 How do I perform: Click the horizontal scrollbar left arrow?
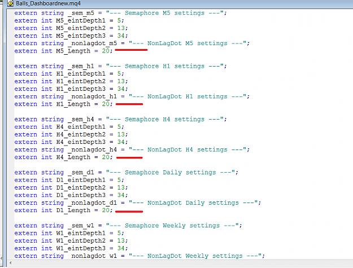point(11,262)
